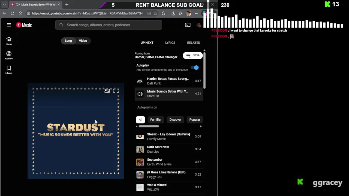Click the browser address bar URL
Viewport: 349px width, 196px height.
[87, 13]
